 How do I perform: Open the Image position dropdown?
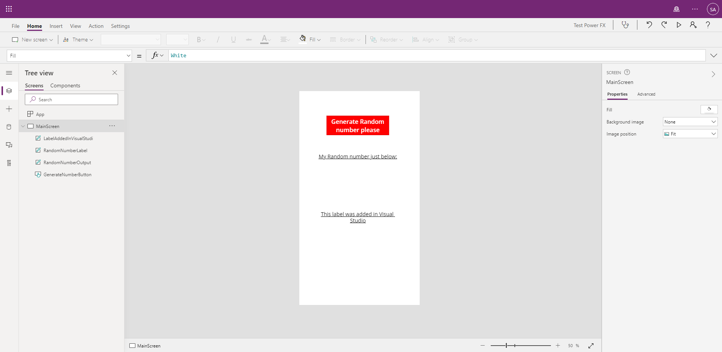pyautogui.click(x=690, y=134)
